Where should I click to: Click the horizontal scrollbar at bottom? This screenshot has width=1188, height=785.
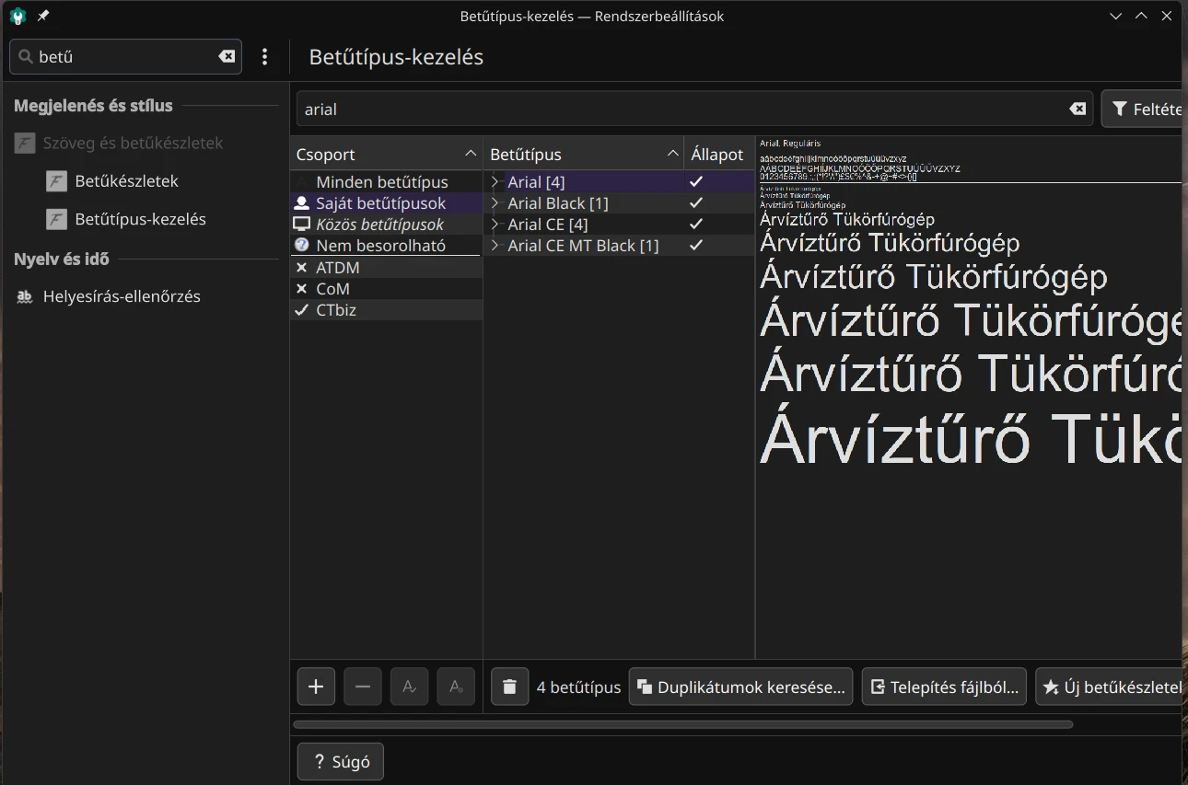point(682,724)
